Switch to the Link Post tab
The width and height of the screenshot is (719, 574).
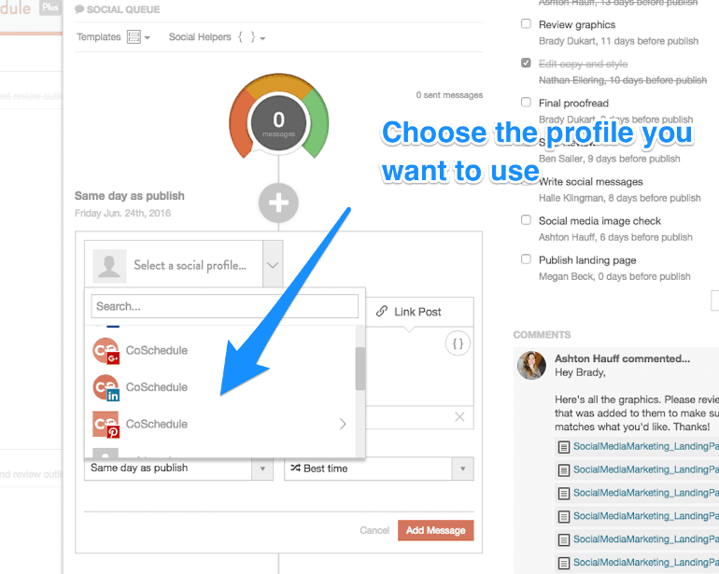pyautogui.click(x=409, y=312)
